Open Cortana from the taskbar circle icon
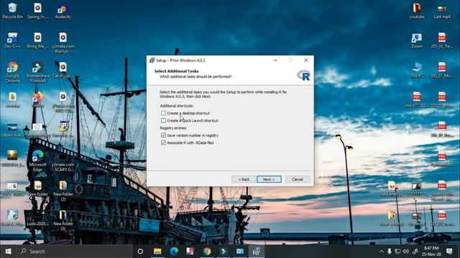Viewport: 460px width, 258px height. point(140,252)
